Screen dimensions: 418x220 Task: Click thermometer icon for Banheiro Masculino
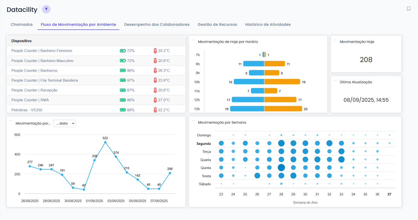click(155, 61)
